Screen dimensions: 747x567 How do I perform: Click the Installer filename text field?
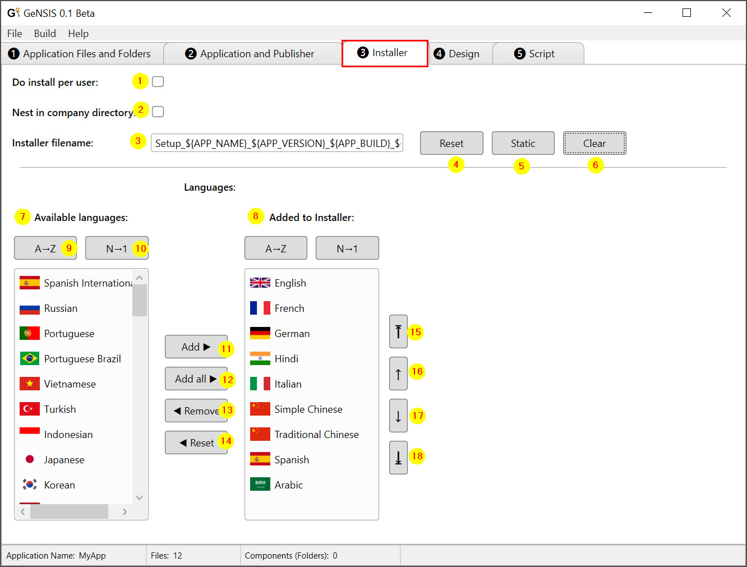pyautogui.click(x=277, y=143)
